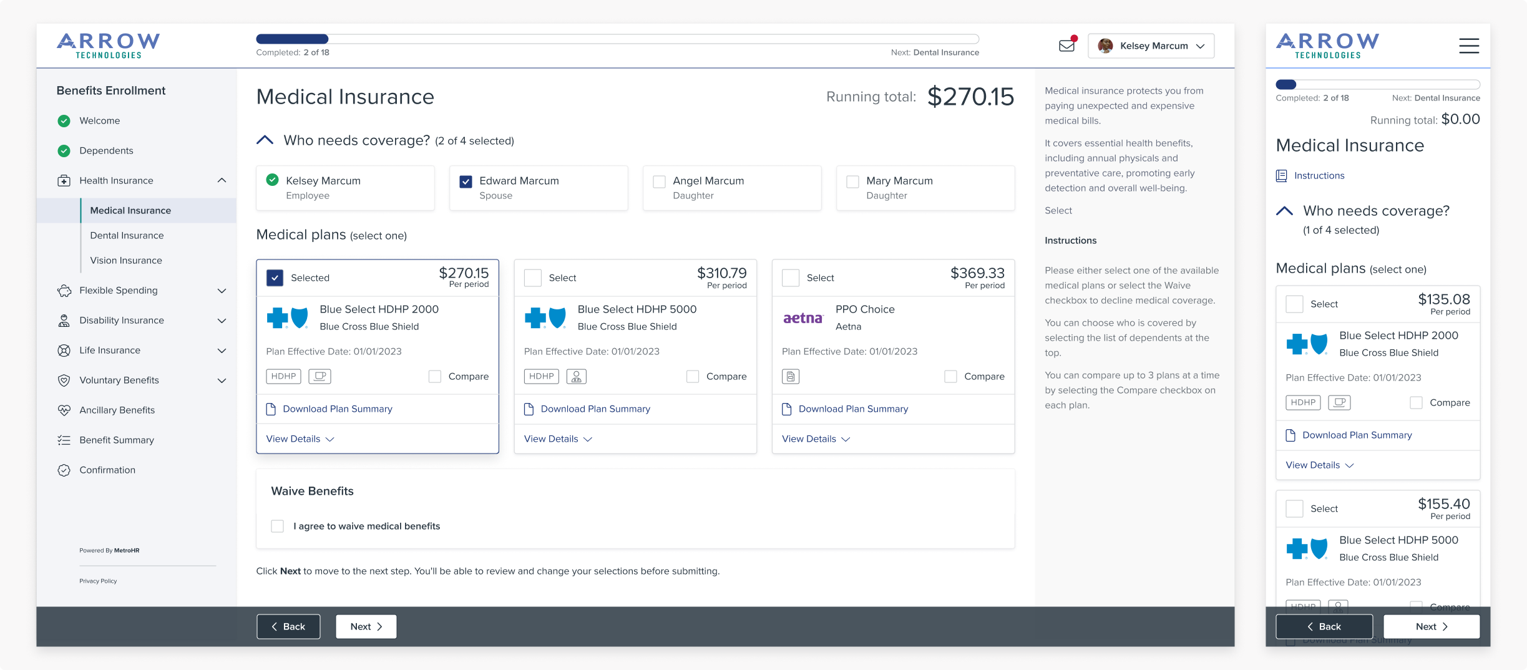Check Angel Marcum for coverage
1527x670 pixels.
[659, 182]
